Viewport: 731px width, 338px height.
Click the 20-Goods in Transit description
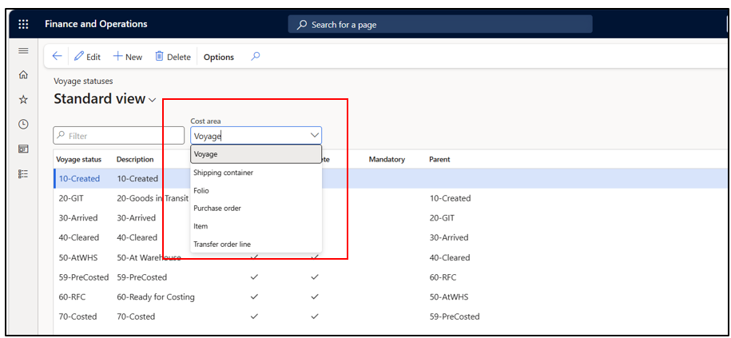153,198
